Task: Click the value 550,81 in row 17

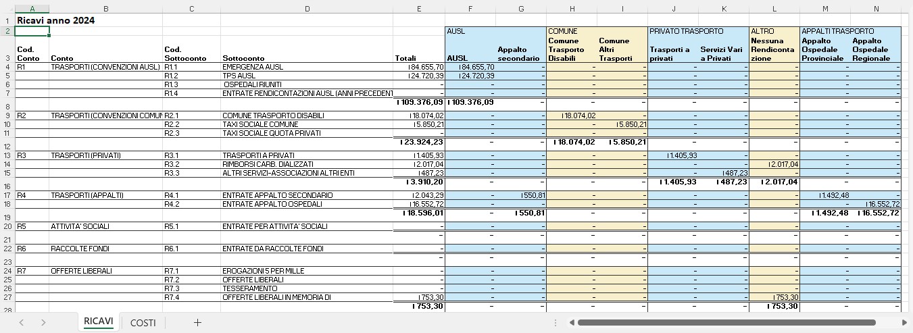Action: click(x=520, y=195)
